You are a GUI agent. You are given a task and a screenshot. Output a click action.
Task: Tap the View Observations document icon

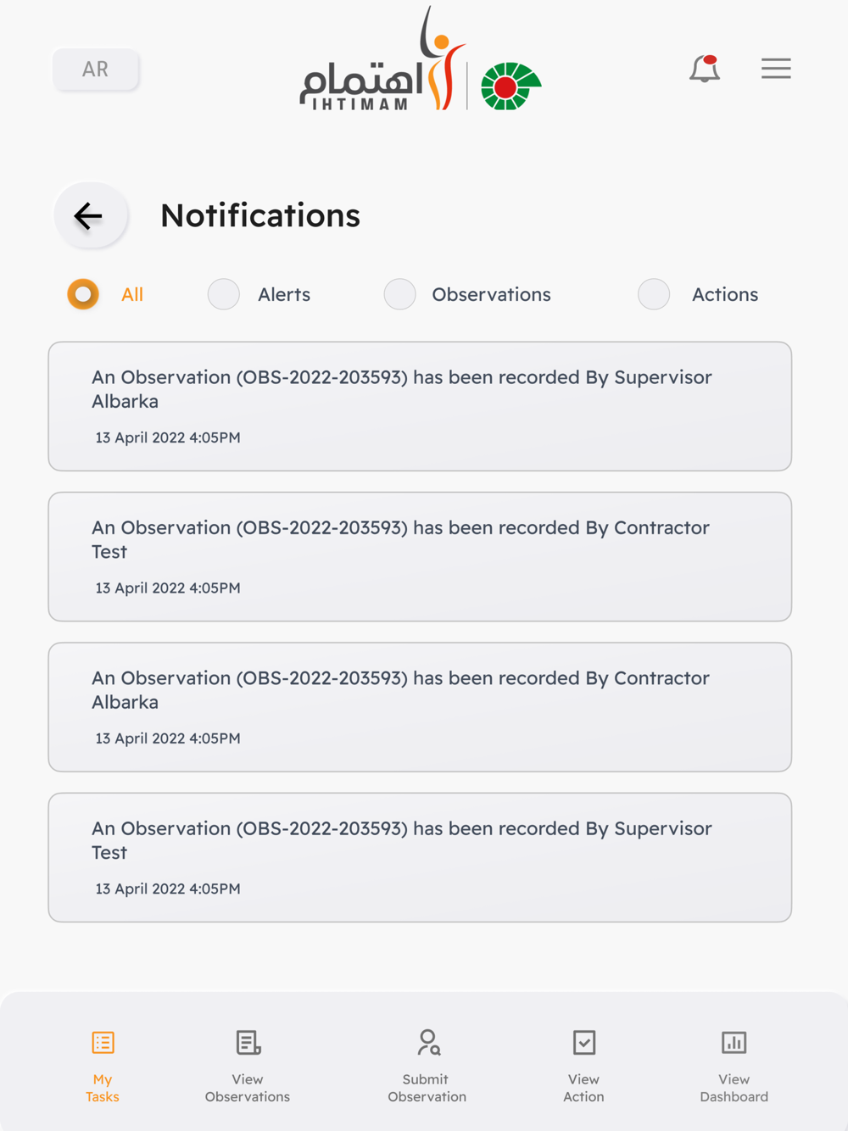click(x=248, y=1042)
